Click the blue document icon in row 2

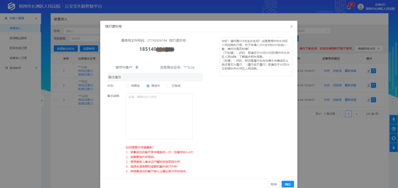pos(373,85)
